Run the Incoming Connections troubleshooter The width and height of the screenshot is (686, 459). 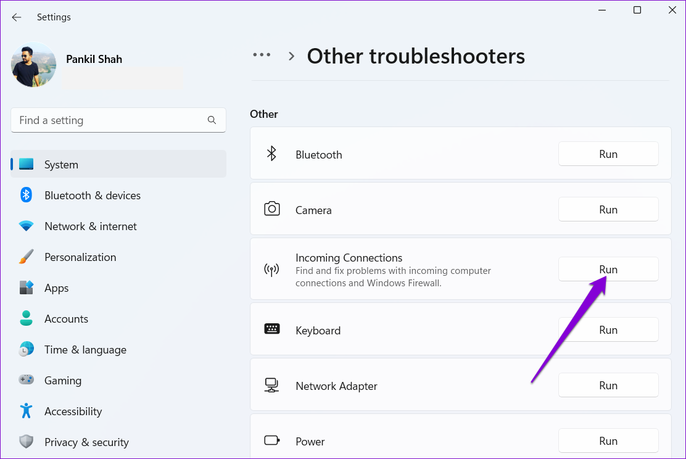click(608, 269)
